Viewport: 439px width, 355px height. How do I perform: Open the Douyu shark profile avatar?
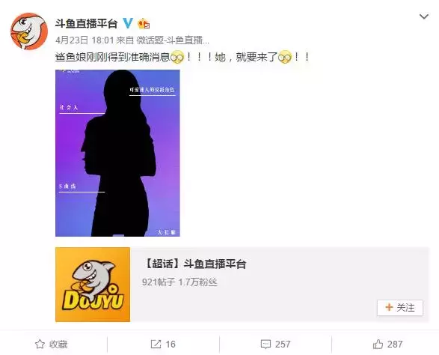(x=29, y=31)
